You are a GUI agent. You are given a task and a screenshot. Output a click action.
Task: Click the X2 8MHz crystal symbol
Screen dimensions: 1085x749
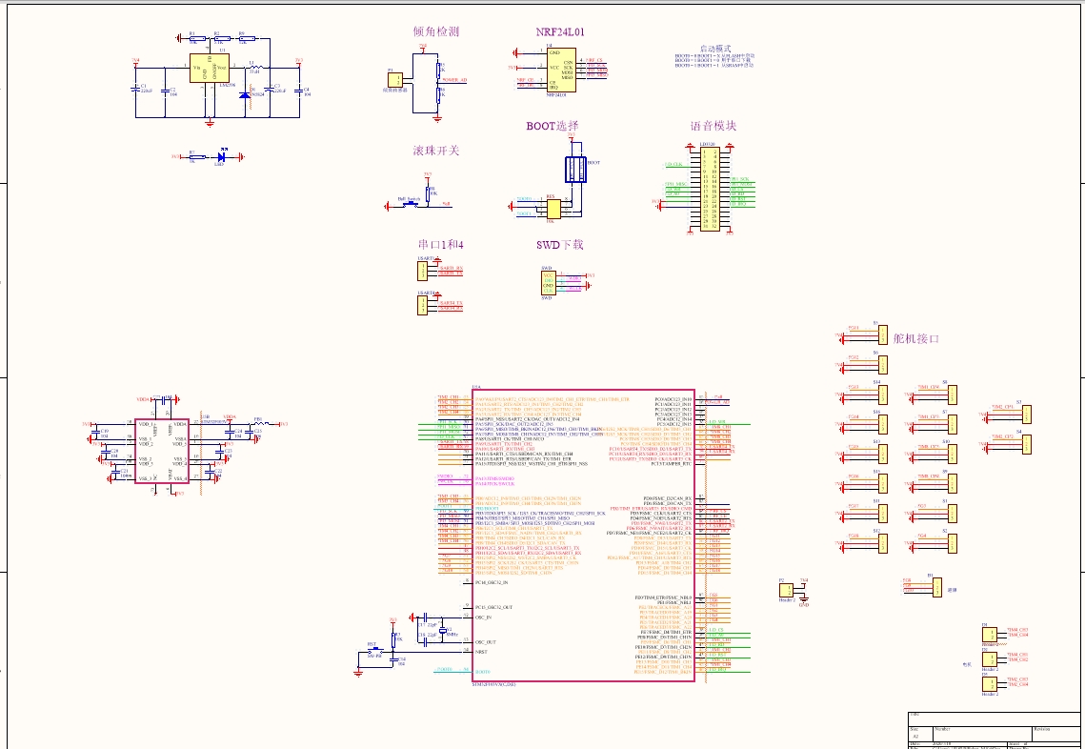(444, 629)
